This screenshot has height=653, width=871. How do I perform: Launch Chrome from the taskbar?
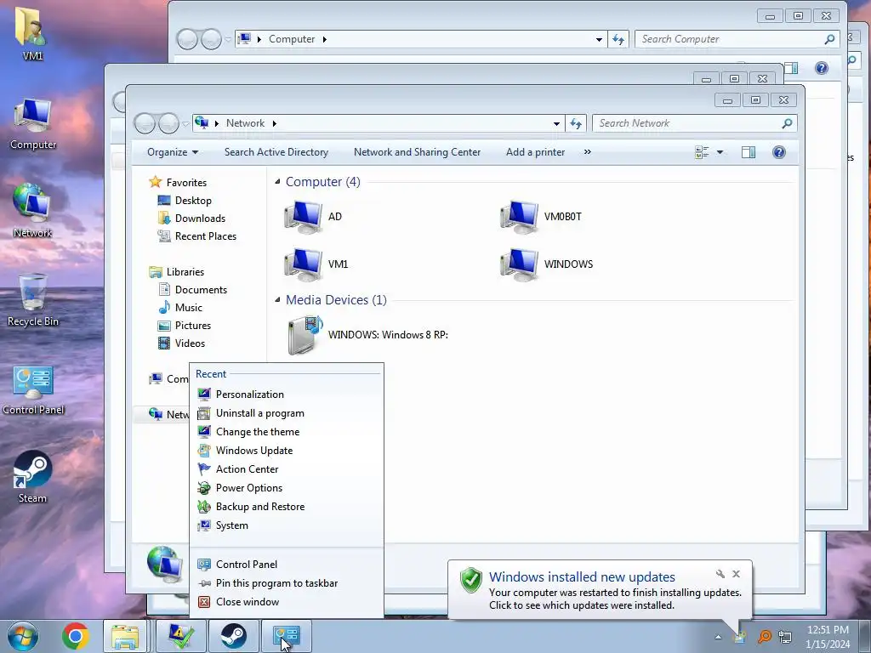tap(76, 636)
